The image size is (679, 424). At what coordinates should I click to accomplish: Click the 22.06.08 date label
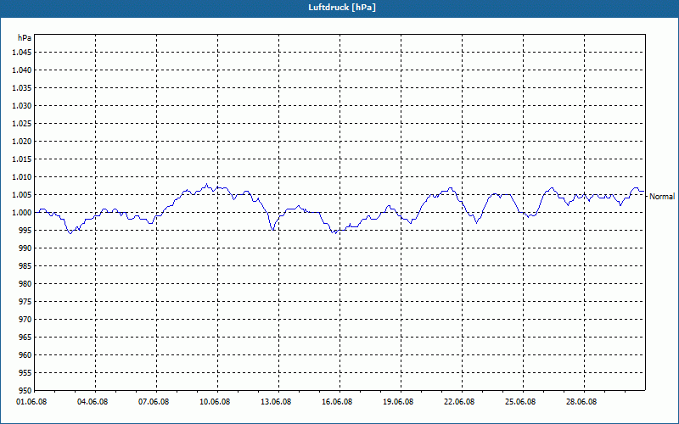click(x=459, y=402)
